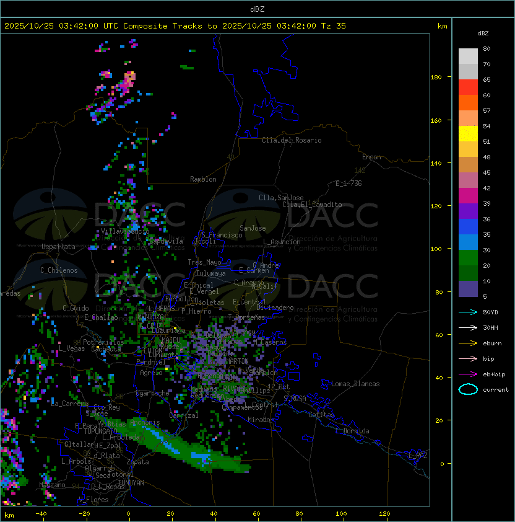
Task: Click the magenta eb+bip arrow in legend
Action: 468,374
